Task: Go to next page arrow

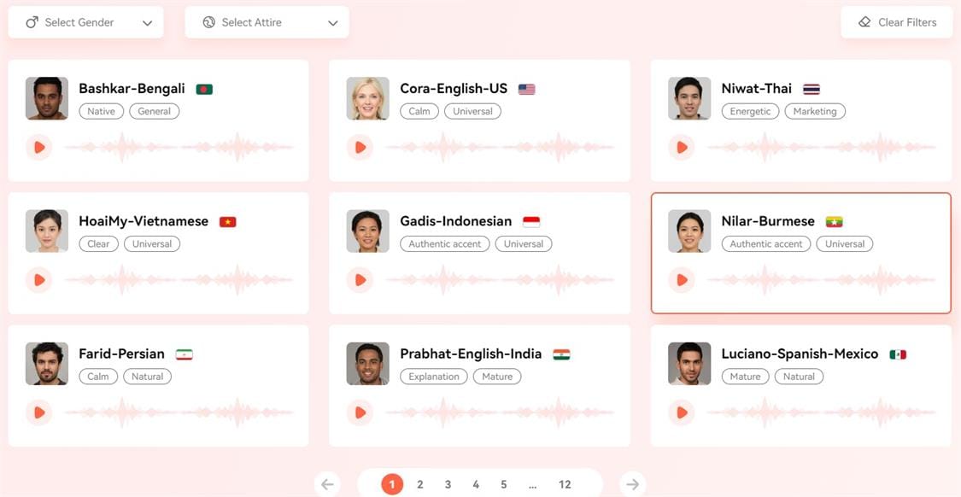Action: [632, 484]
